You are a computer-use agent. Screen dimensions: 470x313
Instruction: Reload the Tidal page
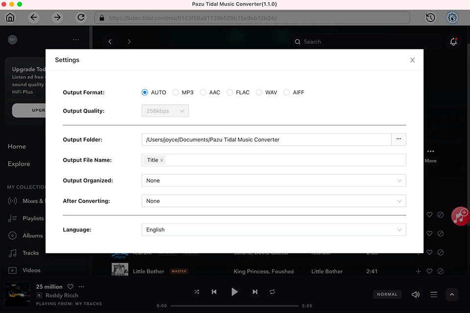click(81, 18)
